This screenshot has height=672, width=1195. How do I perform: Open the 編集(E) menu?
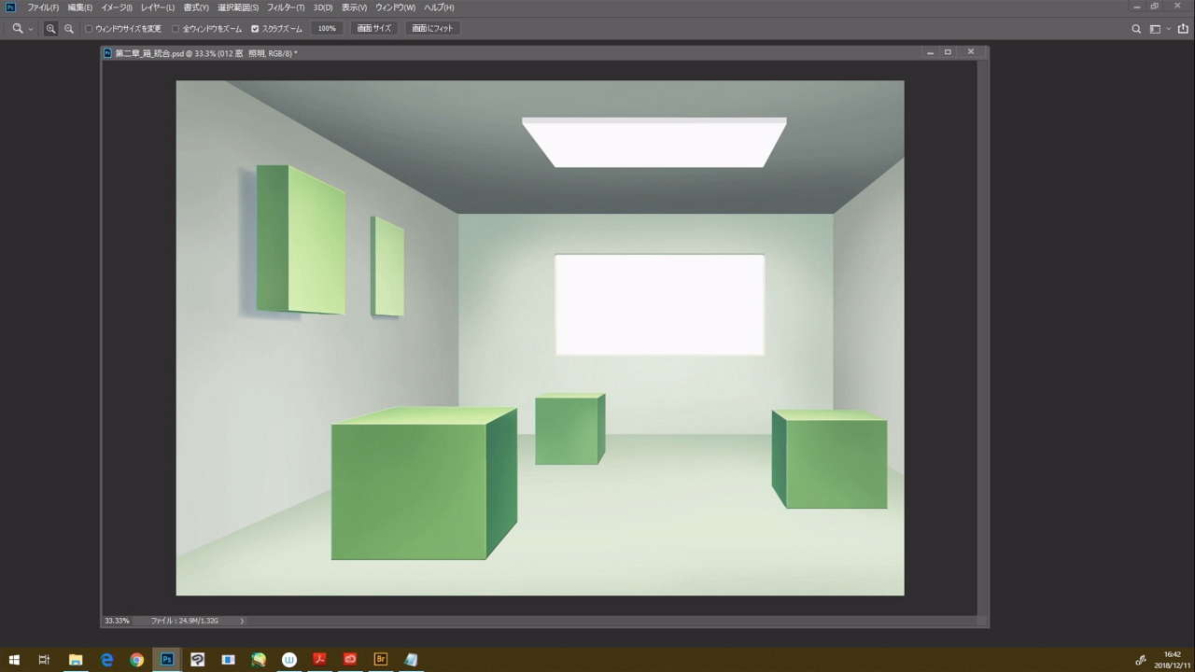79,7
